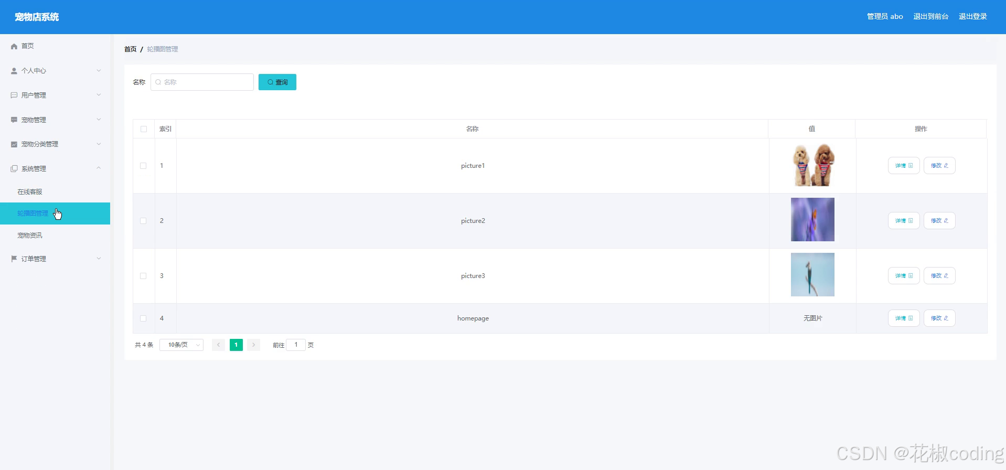Click the 名称 column header
The image size is (1006, 470).
click(472, 129)
